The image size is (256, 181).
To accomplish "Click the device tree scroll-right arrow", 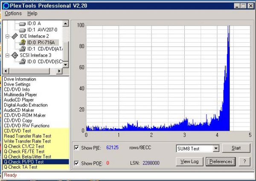I will (x=59, y=71).
